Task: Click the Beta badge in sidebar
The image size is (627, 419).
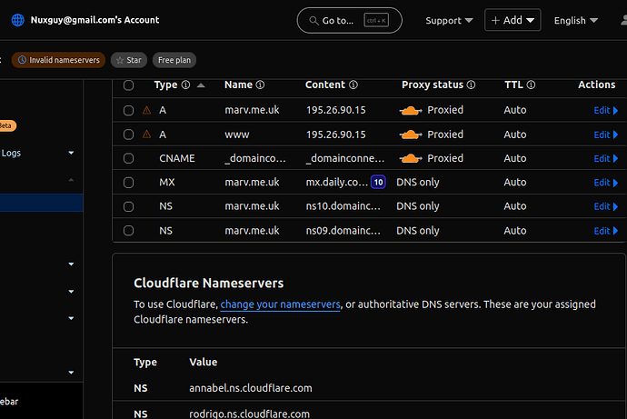Action: coord(7,125)
